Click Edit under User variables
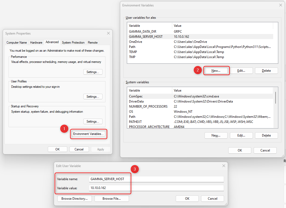Viewport: 286px width, 208px height. tap(241, 71)
